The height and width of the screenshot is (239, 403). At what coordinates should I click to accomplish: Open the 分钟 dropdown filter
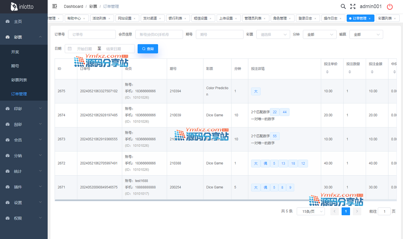319,34
